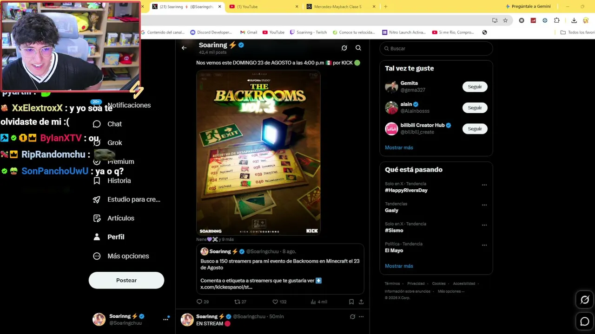
Task: Click Pregúntale a Gemini in the browser
Action: 528,6
